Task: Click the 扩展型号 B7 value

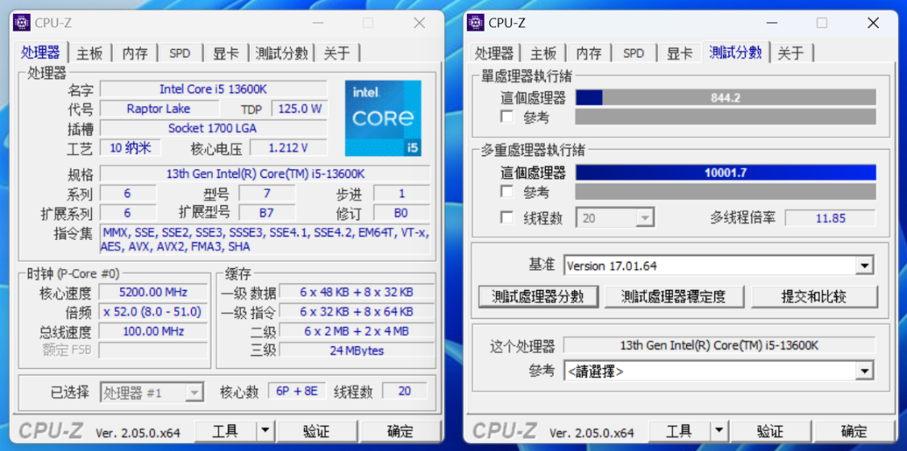Action: [x=267, y=213]
